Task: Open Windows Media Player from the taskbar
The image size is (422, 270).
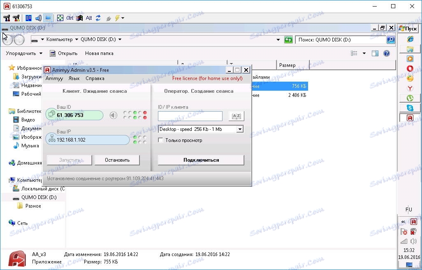Action: [x=410, y=59]
